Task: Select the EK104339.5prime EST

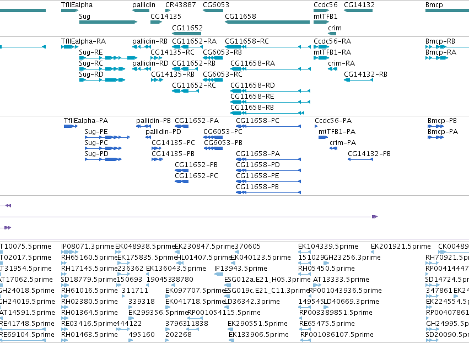Action: point(304,252)
